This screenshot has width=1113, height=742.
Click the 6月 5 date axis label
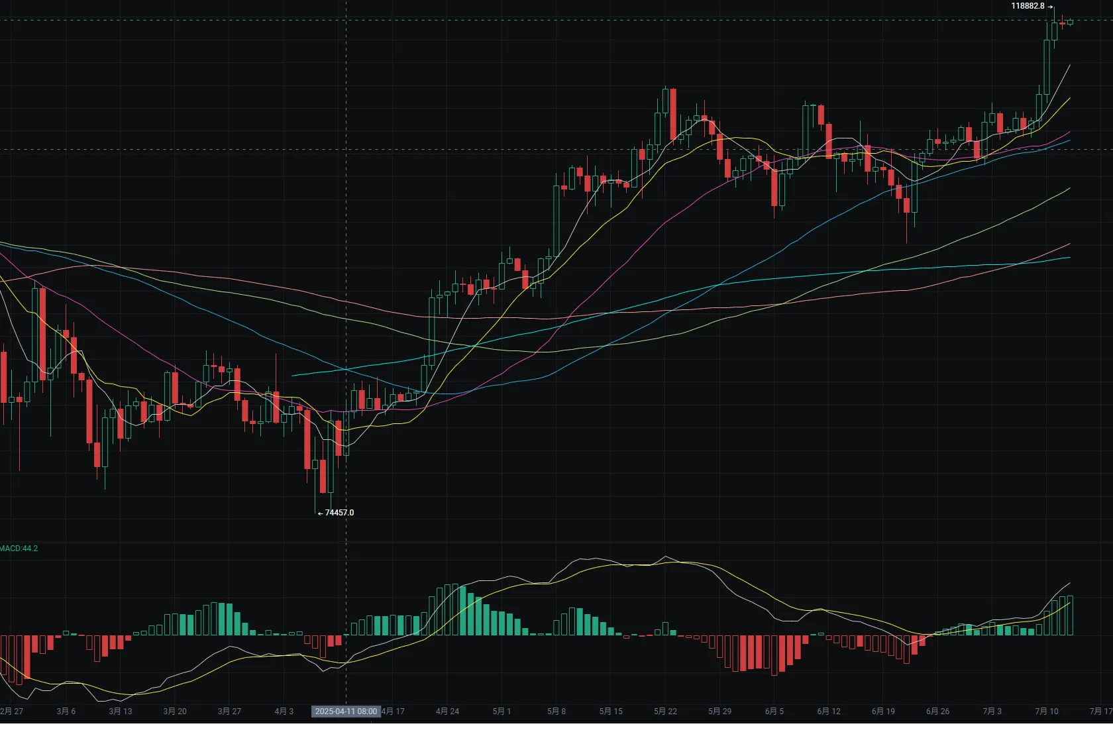(774, 712)
